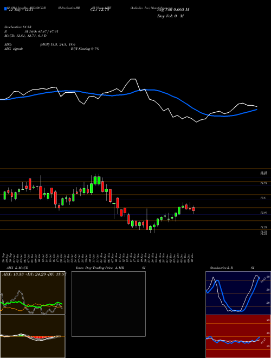Screen dimensions: 271x358
Task: Click the blue 12-day SMA legend square
Action: (5, 9)
